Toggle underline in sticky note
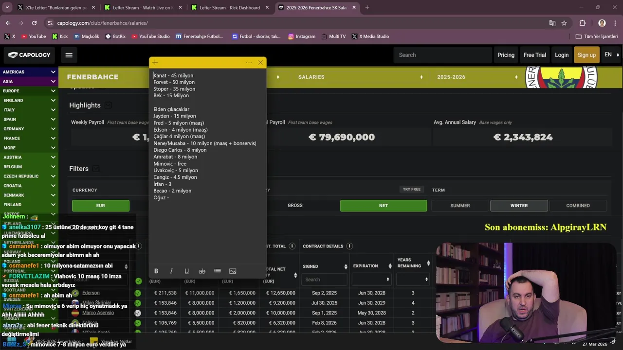Viewport: 623px width, 350px height. (186, 271)
